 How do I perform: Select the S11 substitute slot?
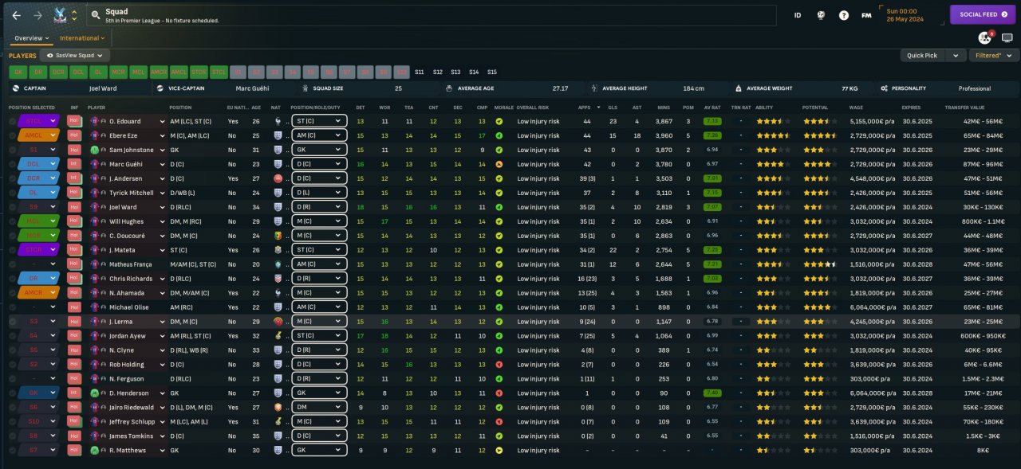pos(420,72)
